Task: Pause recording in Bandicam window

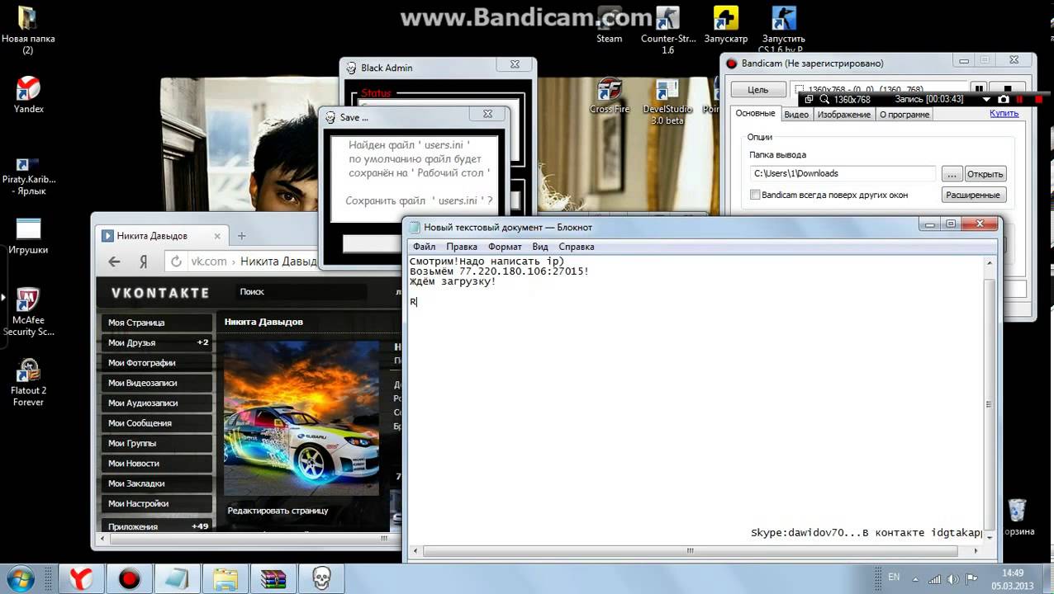Action: 980,88
